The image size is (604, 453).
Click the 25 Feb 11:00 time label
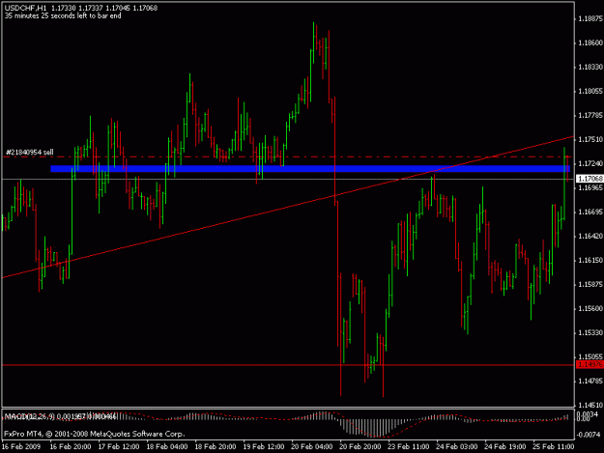point(554,446)
